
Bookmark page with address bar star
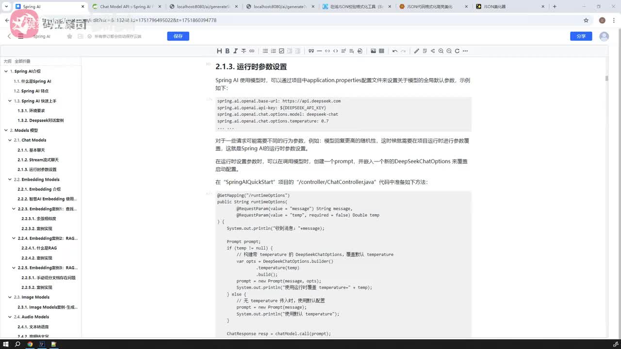click(586, 20)
